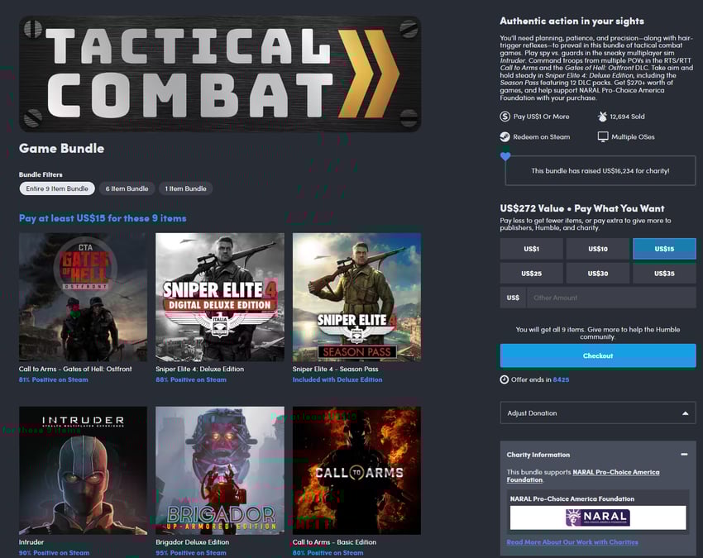Select the 1 Item Bundle filter
703x558 pixels.
click(185, 188)
